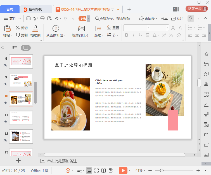Viewport: 211px width, 175px height.
Task: Click the Help question mark icon
Action: coord(191,18)
